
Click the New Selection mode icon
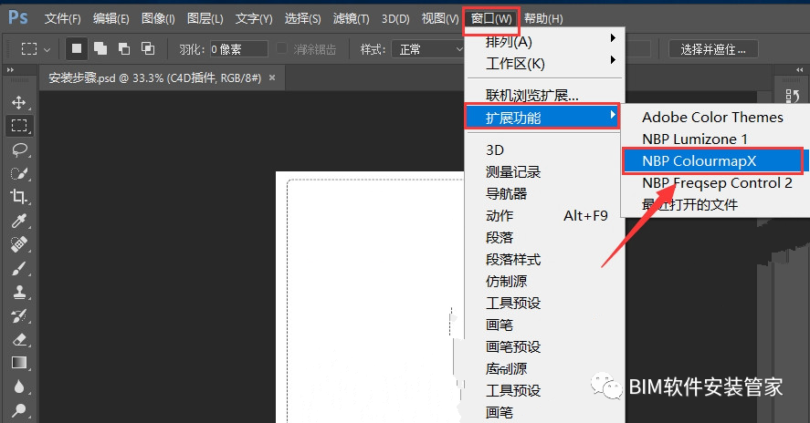pyautogui.click(x=77, y=48)
